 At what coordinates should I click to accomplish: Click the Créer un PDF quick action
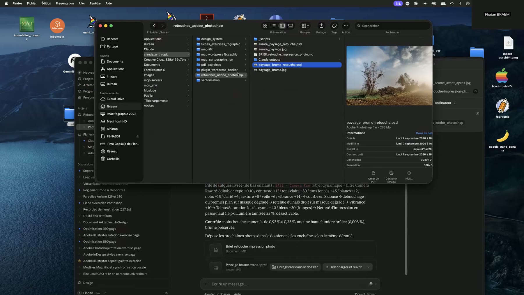pyautogui.click(x=373, y=177)
